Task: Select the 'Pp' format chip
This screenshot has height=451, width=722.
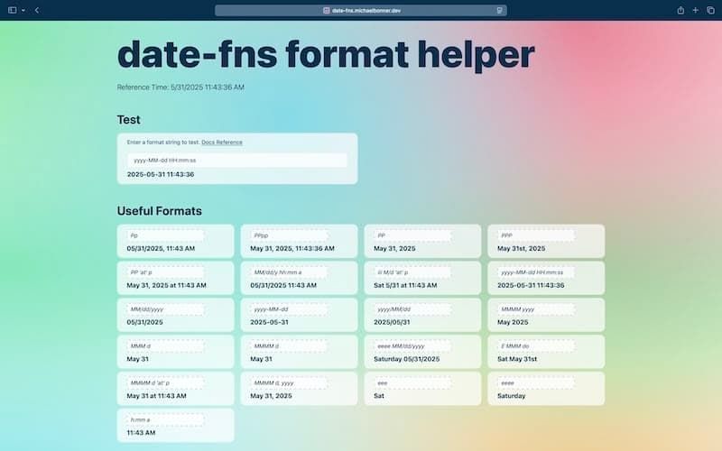Action: (165, 235)
